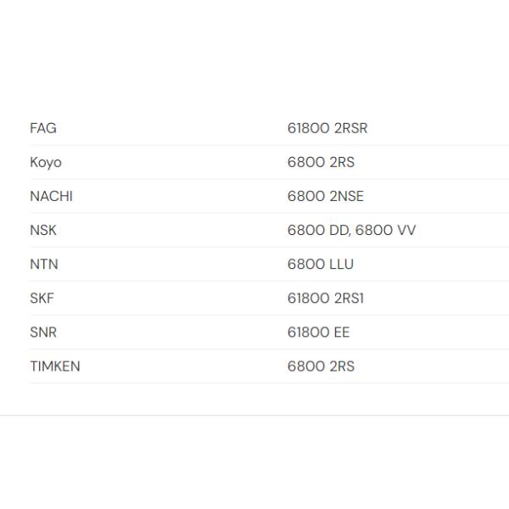Click the NACHI manufacturer label
Image resolution: width=509 pixels, height=509 pixels.
51,197
